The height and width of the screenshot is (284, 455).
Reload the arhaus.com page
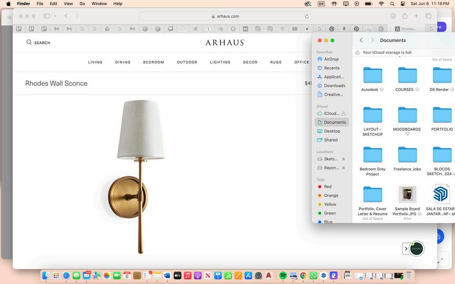coord(306,16)
